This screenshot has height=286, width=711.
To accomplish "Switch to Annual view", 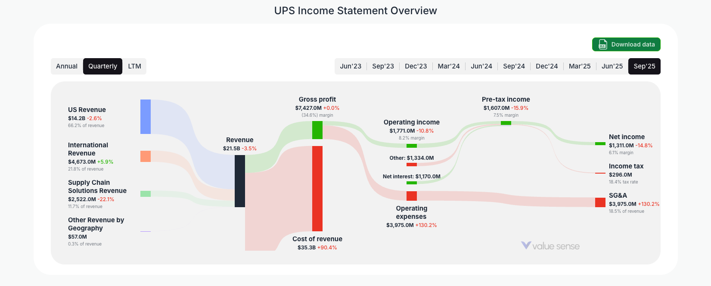I will pos(67,66).
